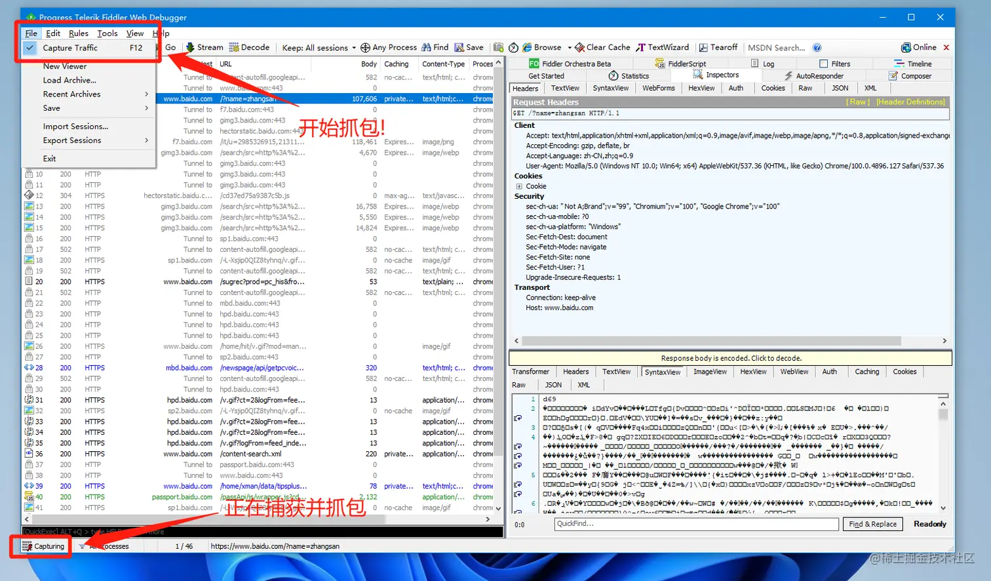This screenshot has width=991, height=581.
Task: Choose Import Sessions... menu entry
Action: pyautogui.click(x=89, y=127)
